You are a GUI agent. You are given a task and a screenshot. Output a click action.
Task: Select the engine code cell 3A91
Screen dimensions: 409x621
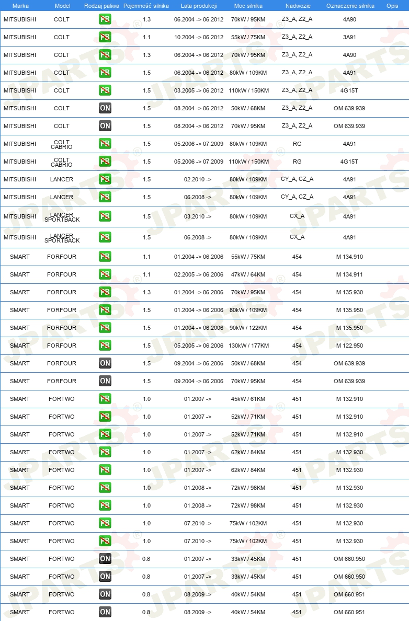pos(349,37)
